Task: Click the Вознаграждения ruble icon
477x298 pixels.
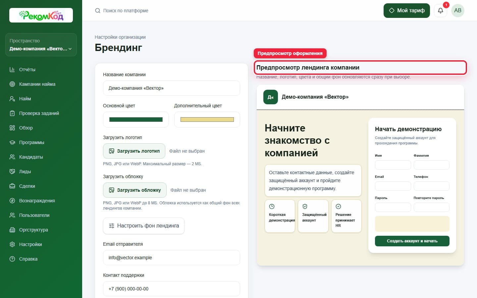Action: [12, 201]
